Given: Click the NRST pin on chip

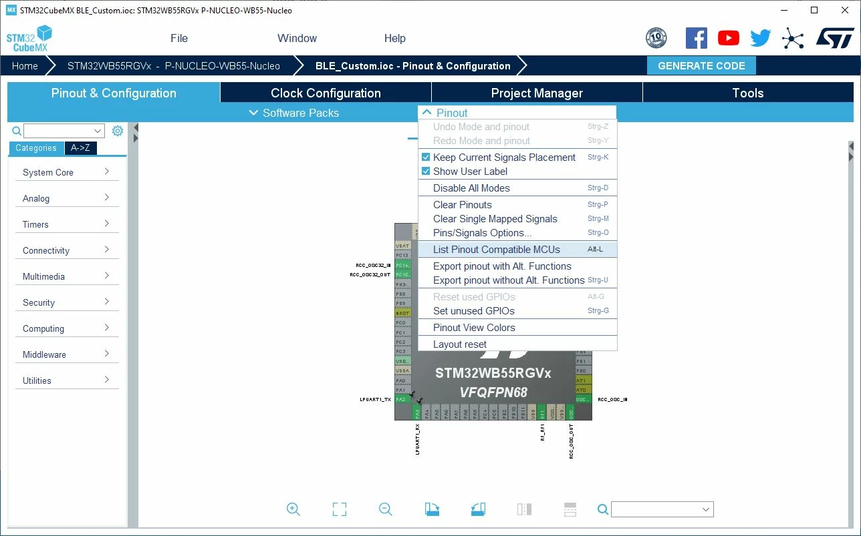Looking at the screenshot, I should (402, 313).
